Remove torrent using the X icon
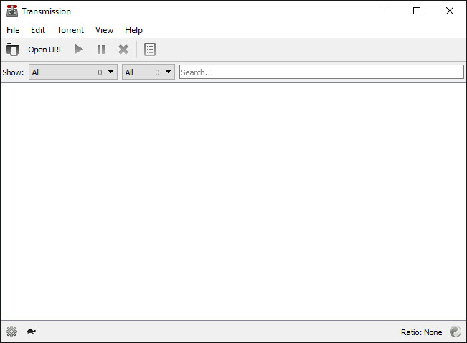The image size is (467, 343). tap(123, 50)
